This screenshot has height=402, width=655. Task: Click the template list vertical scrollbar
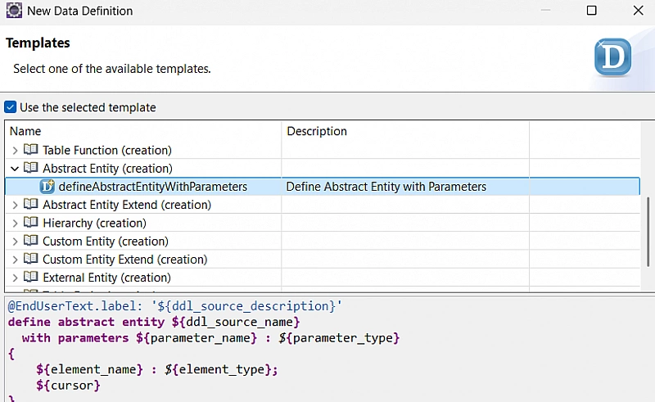coord(648,229)
